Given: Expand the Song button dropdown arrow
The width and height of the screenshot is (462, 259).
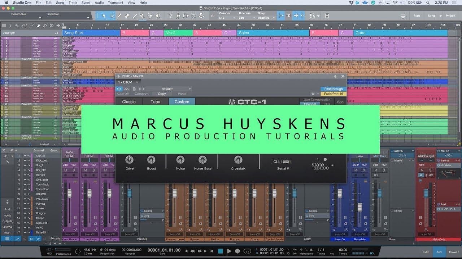Looking at the screenshot, I should tap(440, 16).
